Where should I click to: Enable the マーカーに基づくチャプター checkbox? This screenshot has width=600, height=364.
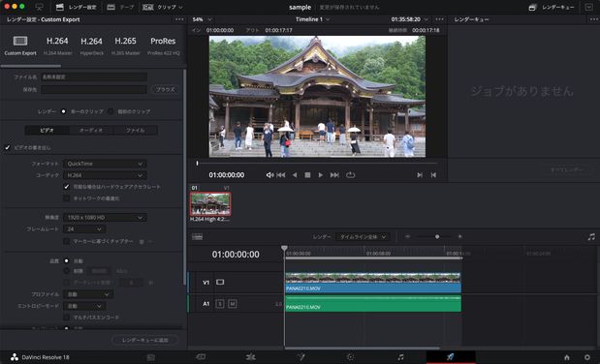(67, 241)
